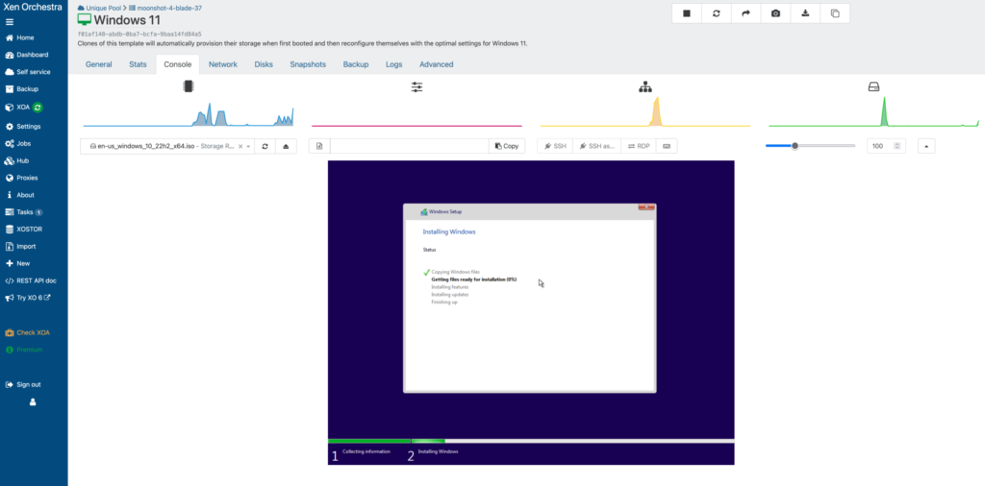Adjust the console scale stepper arrows

897,146
